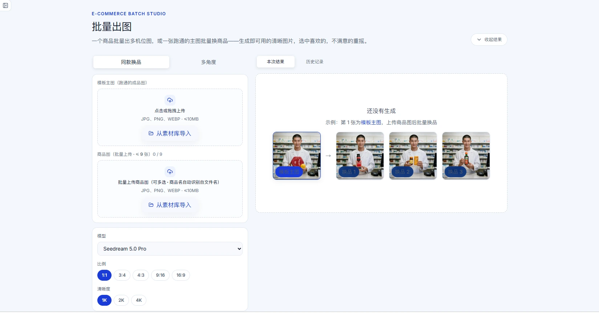Click the 批量出图 page heading

[112, 27]
